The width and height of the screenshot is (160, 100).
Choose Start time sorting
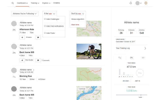75,24
